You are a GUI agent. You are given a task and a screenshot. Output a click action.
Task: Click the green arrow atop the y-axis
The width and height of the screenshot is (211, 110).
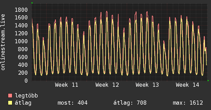click(x=32, y=3)
